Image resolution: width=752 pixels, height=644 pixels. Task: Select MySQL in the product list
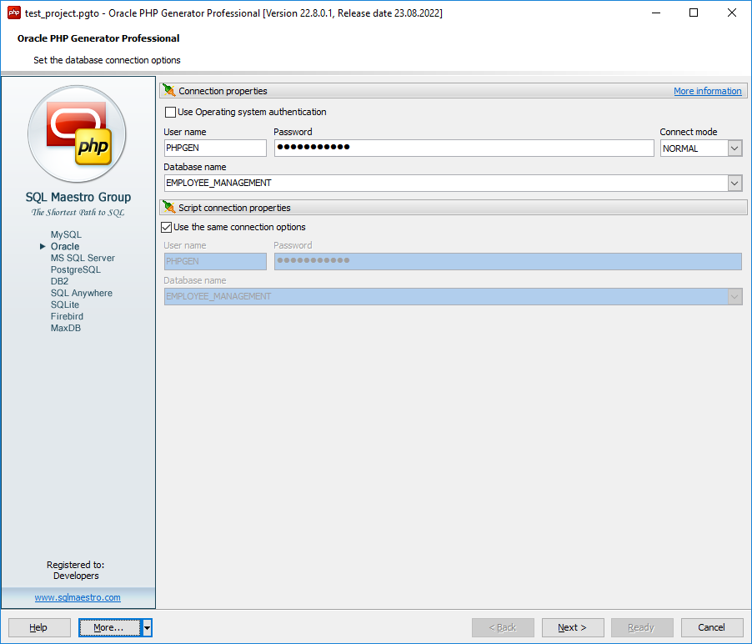[x=66, y=235]
